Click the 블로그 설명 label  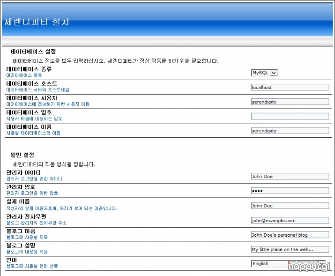(21, 246)
